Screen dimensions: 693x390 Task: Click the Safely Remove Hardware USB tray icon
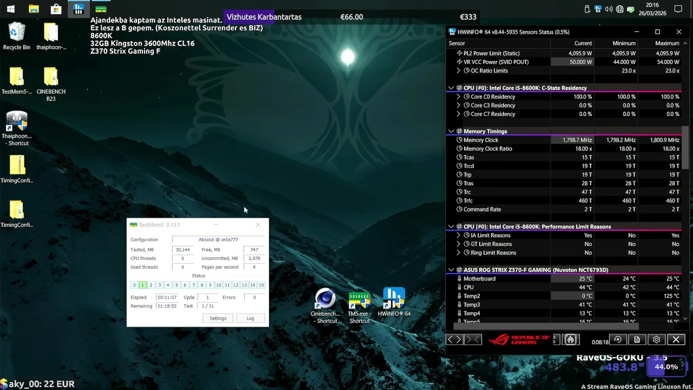[x=588, y=9]
